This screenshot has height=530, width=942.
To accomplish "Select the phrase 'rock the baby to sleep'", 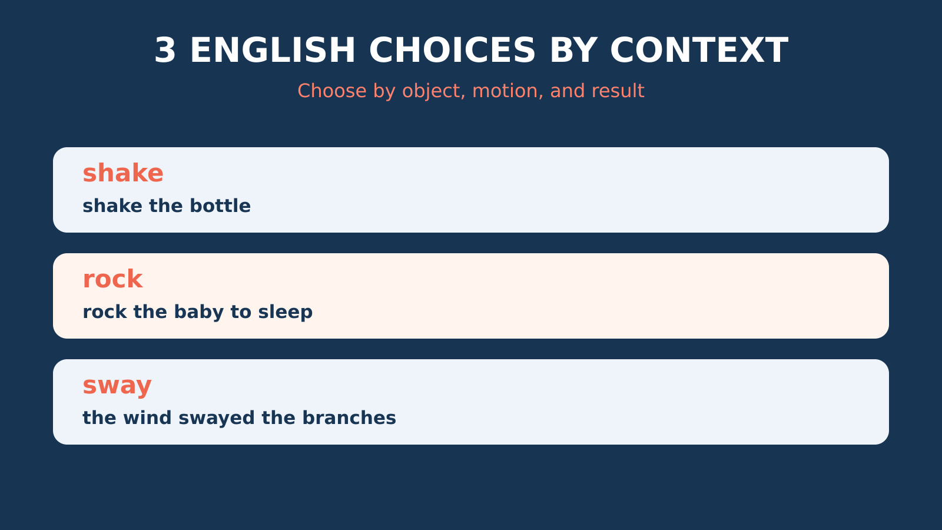I will click(x=198, y=312).
